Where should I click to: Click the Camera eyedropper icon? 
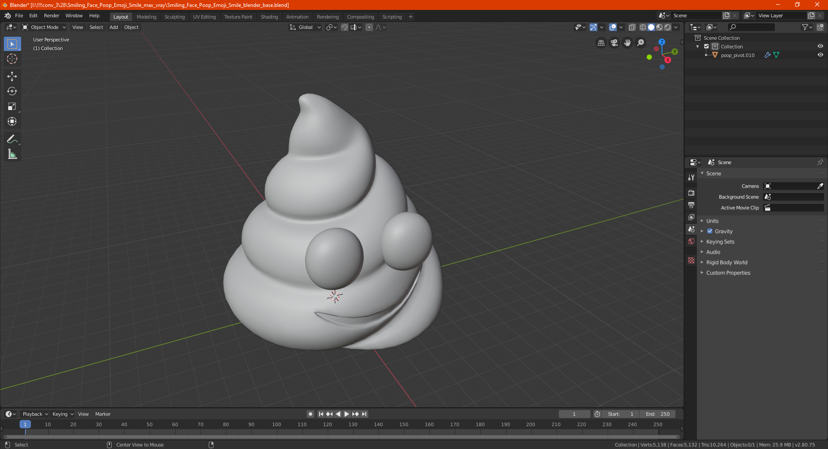(x=820, y=186)
